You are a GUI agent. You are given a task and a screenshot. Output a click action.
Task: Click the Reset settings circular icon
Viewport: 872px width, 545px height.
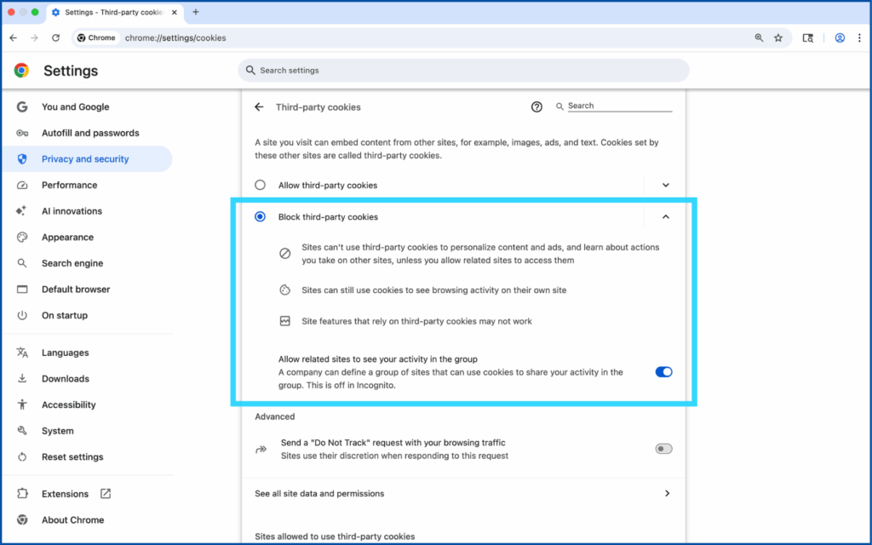21,456
